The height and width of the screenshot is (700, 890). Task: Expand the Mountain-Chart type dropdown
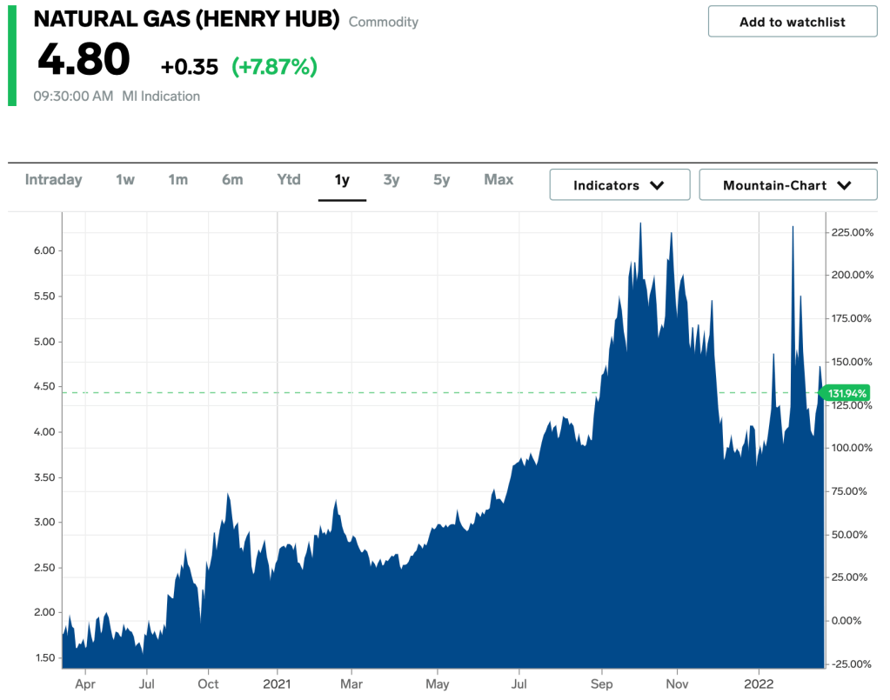(787, 185)
